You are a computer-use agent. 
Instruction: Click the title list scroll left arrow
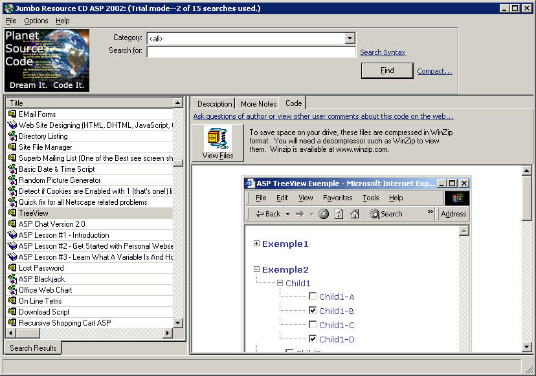11,333
